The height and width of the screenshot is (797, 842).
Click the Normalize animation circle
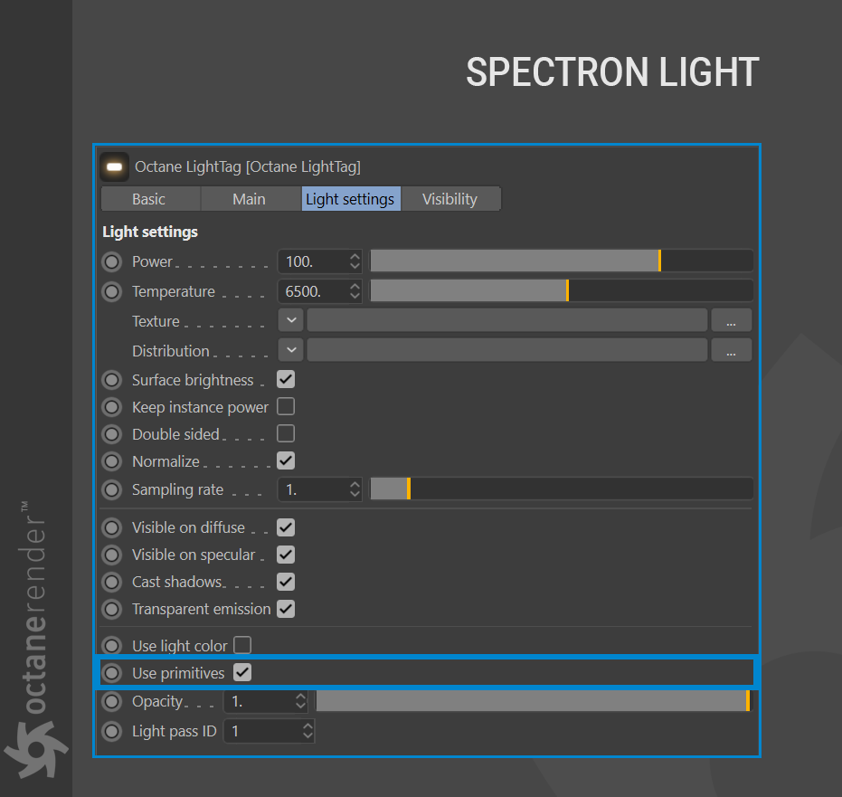click(x=112, y=461)
